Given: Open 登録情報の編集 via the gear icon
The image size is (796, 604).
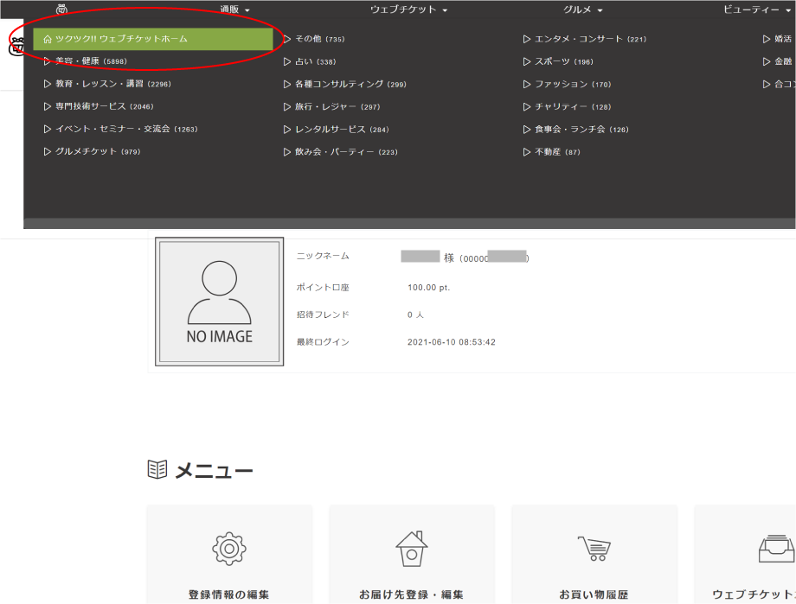Looking at the screenshot, I should point(229,548).
